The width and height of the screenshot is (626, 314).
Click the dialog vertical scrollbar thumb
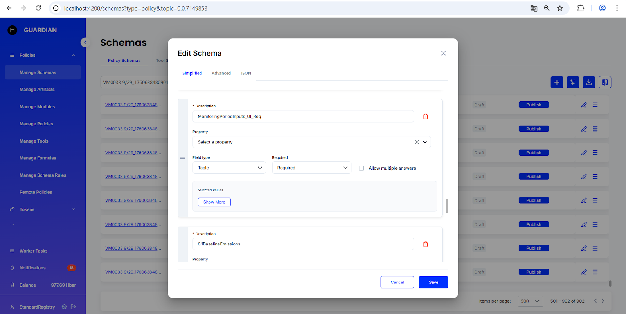click(x=447, y=206)
